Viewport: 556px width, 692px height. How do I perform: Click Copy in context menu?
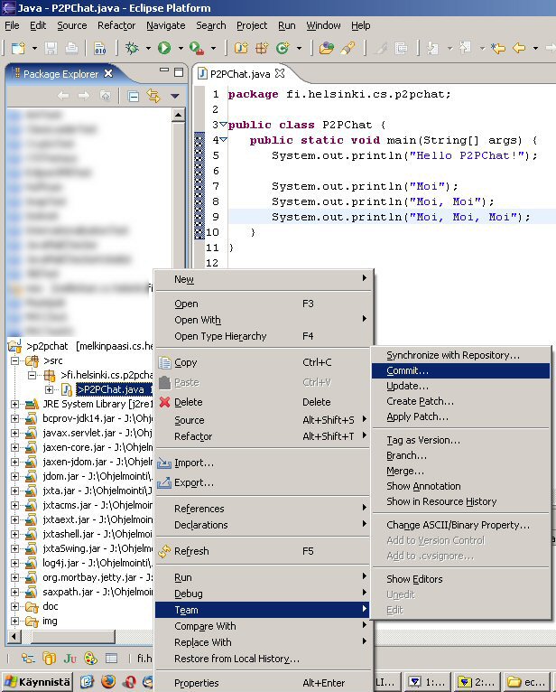click(263, 362)
